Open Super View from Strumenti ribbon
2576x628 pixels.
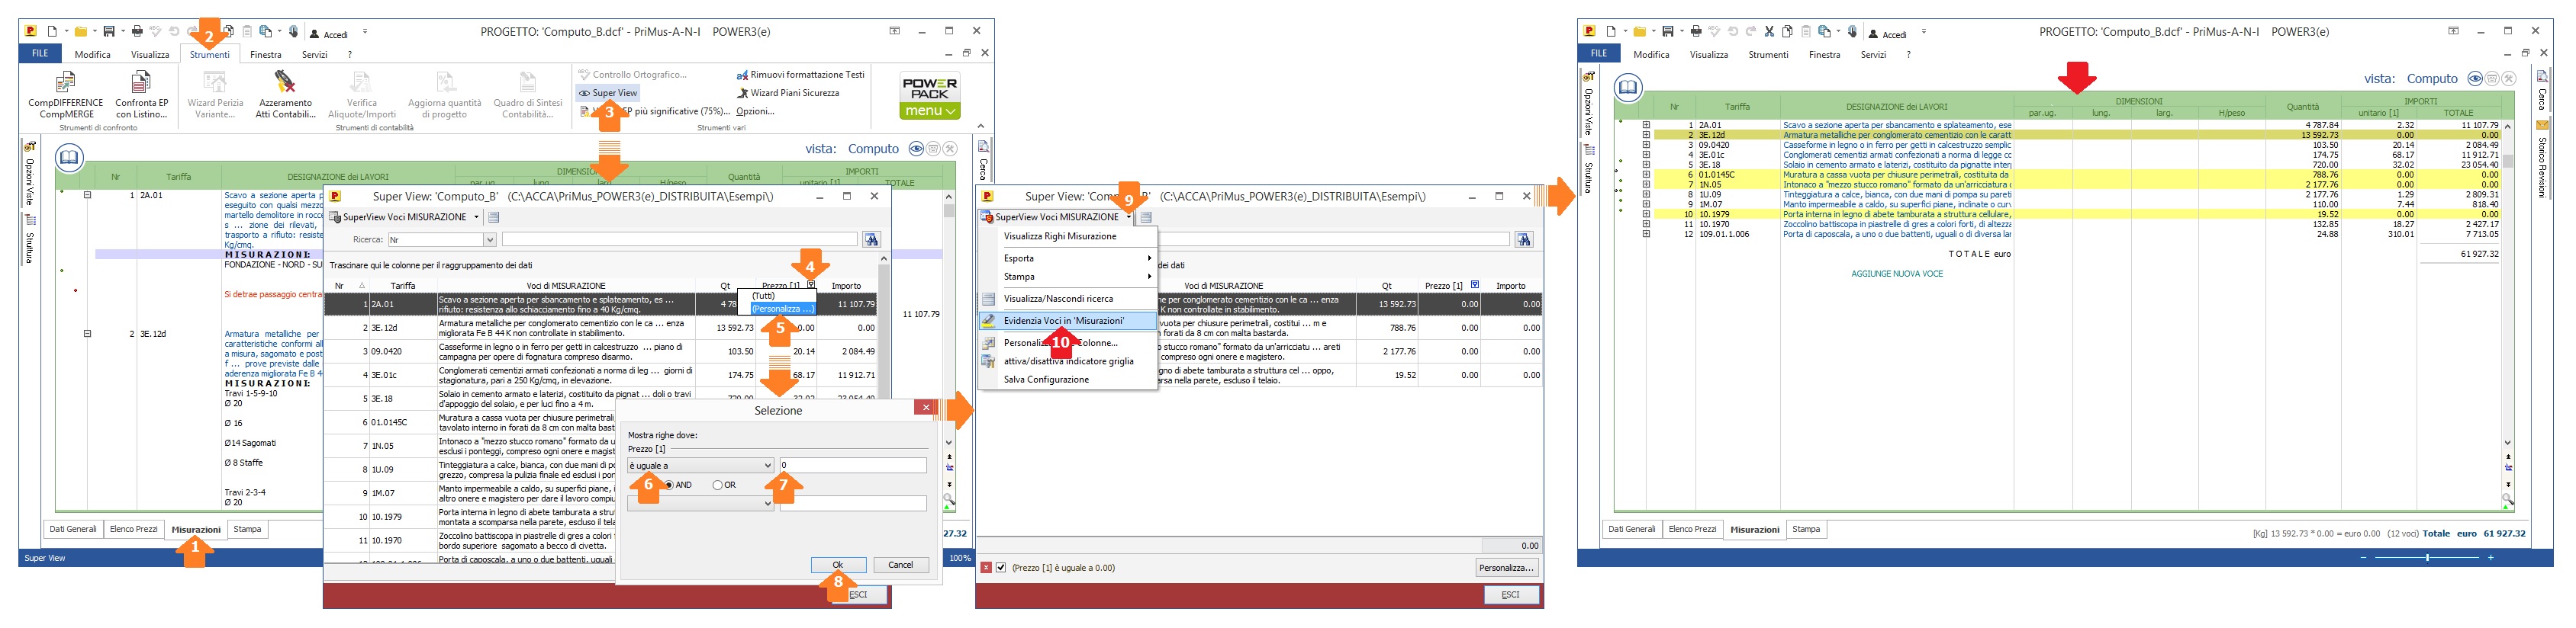pos(608,93)
